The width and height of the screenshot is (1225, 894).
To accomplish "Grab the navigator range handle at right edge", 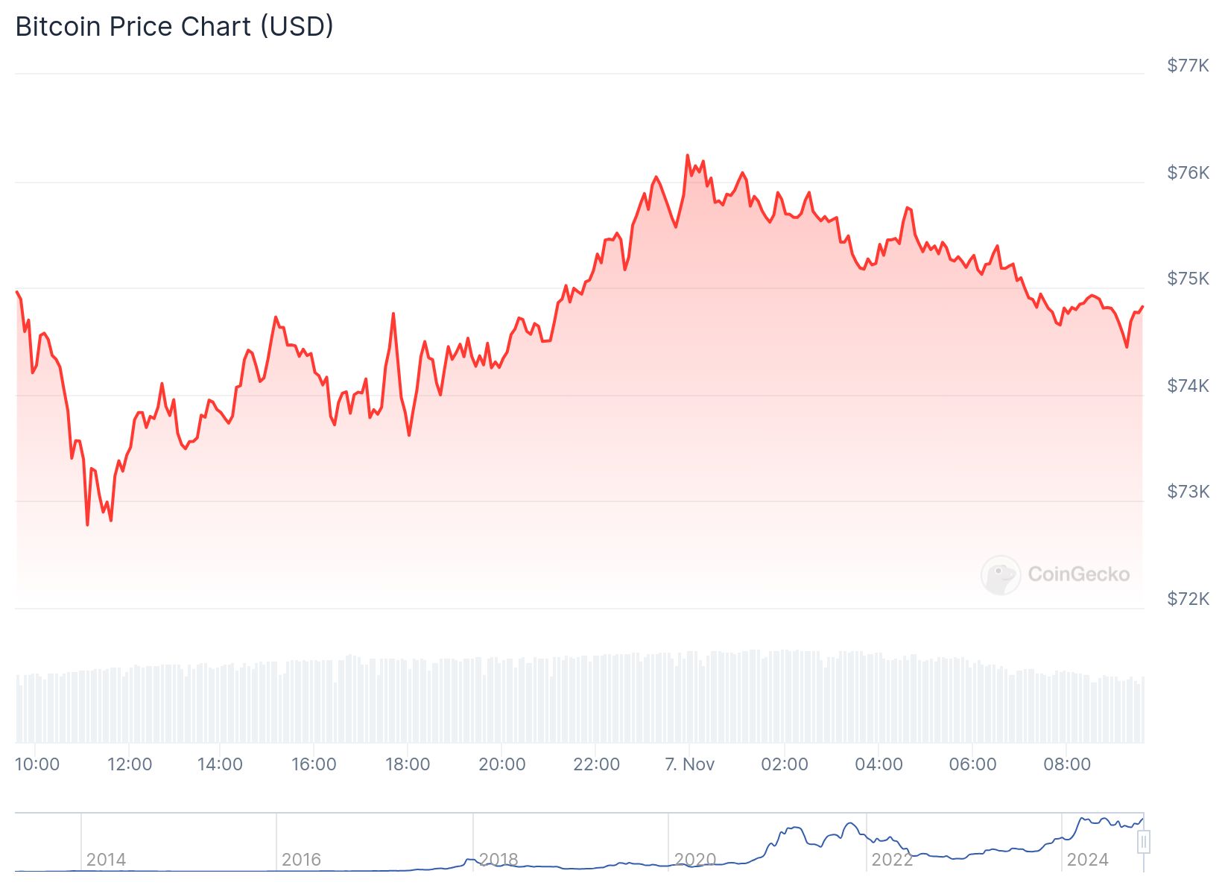I will tap(1144, 843).
